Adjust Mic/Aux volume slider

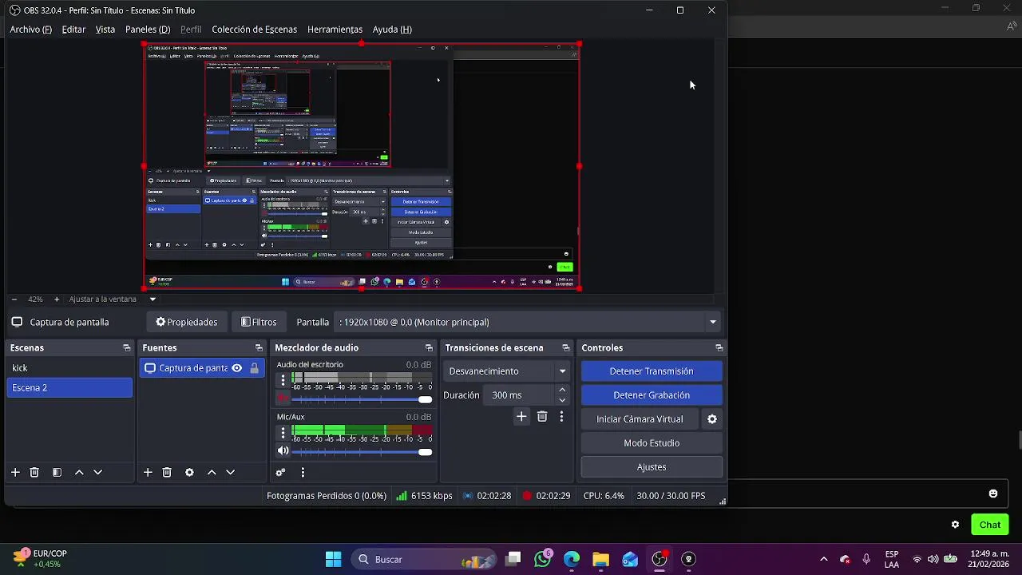tap(362, 451)
